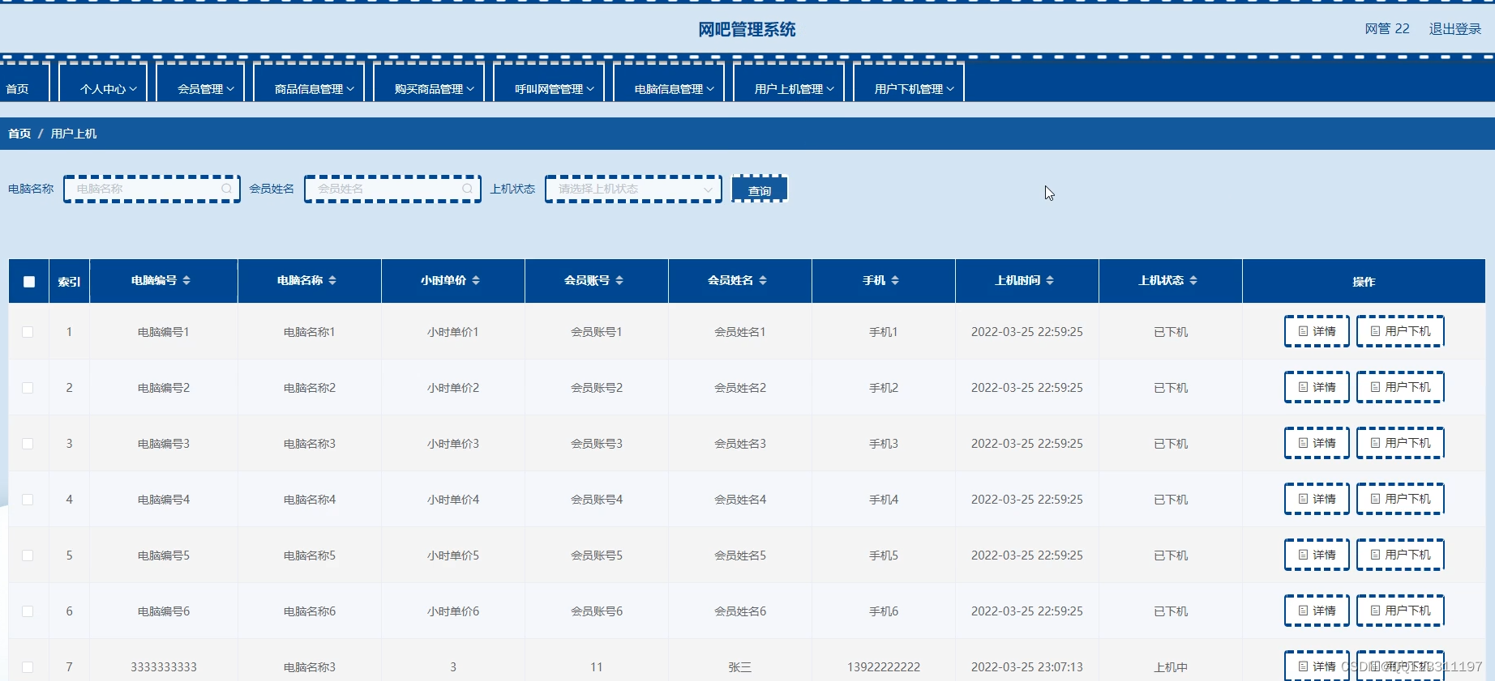Click 用户下机 for 电脑编号6 row
This screenshot has width=1495, height=681.
[1400, 611]
